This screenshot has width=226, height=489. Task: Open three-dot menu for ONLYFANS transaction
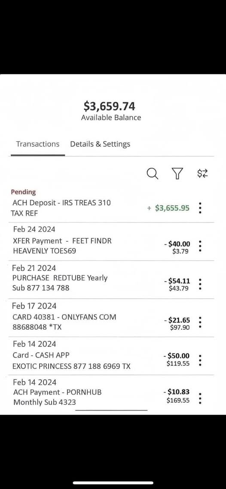[x=200, y=322]
